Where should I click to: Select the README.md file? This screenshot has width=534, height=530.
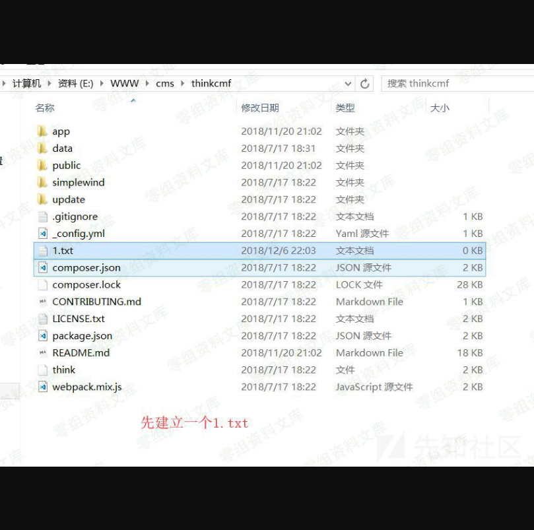81,353
